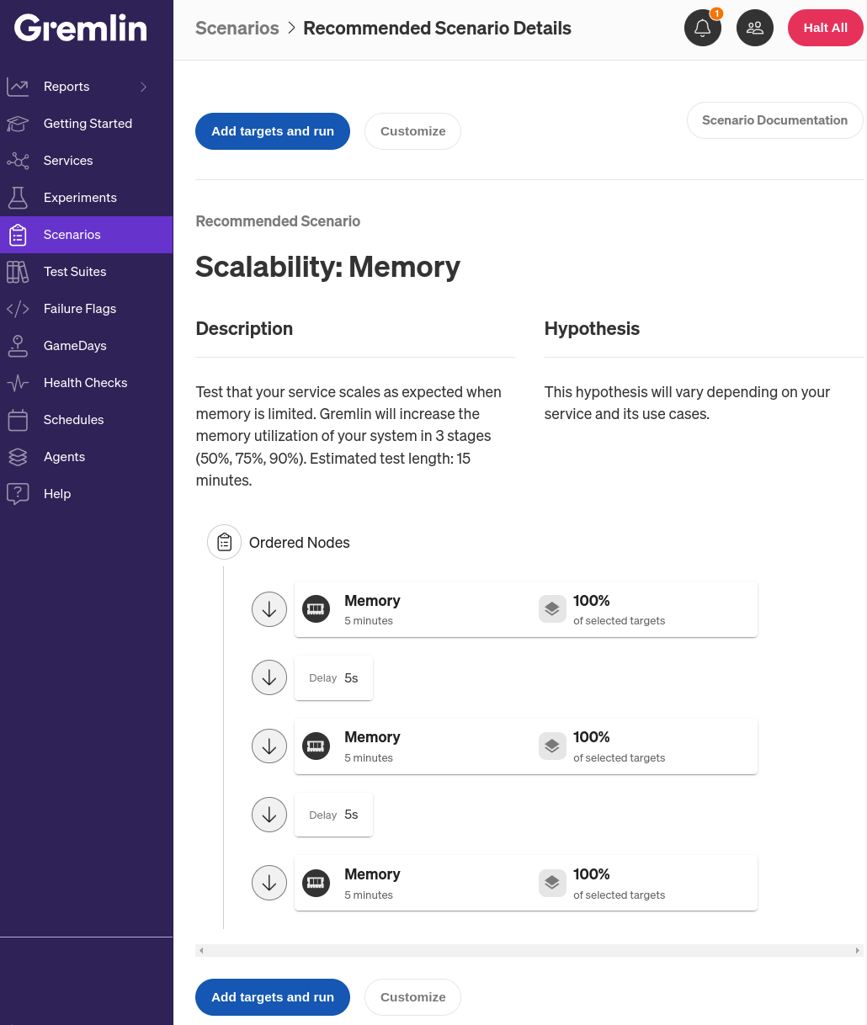Click the Scalability: Memory heading
Image resolution: width=867 pixels, height=1025 pixels.
pyautogui.click(x=328, y=267)
